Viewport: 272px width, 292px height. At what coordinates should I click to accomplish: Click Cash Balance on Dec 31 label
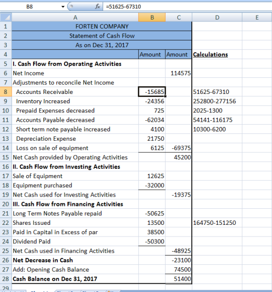[55, 279]
